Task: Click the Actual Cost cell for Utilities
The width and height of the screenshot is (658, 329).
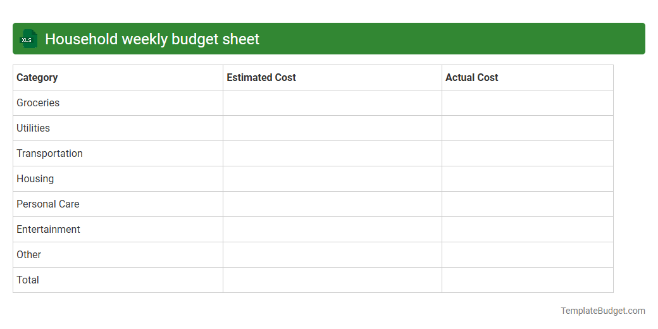Action: 528,128
